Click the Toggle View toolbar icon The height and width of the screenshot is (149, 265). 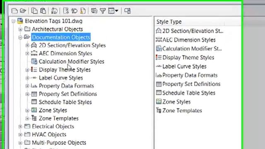[x=94, y=11]
